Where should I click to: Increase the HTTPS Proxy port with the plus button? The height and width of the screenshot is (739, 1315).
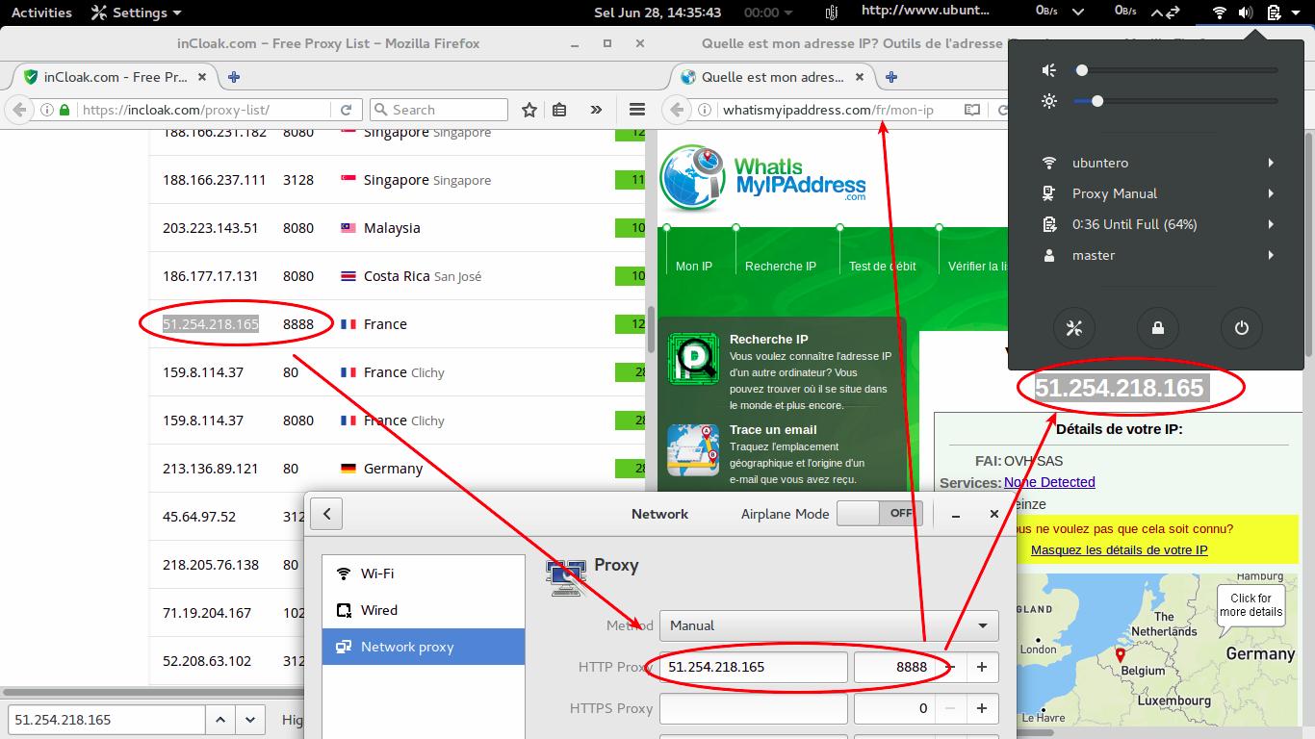pyautogui.click(x=982, y=708)
